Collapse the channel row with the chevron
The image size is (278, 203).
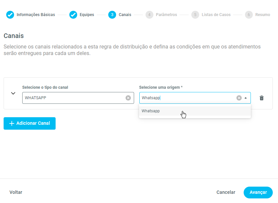[13, 93]
